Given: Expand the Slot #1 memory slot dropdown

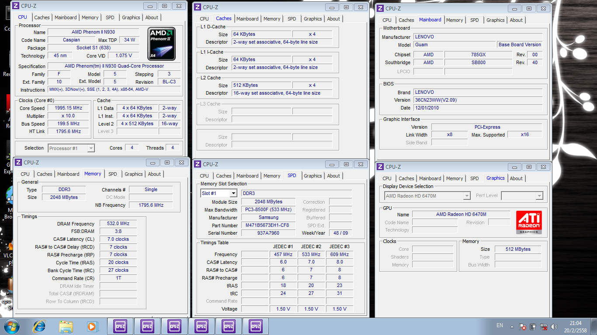Looking at the screenshot, I should 219,193.
